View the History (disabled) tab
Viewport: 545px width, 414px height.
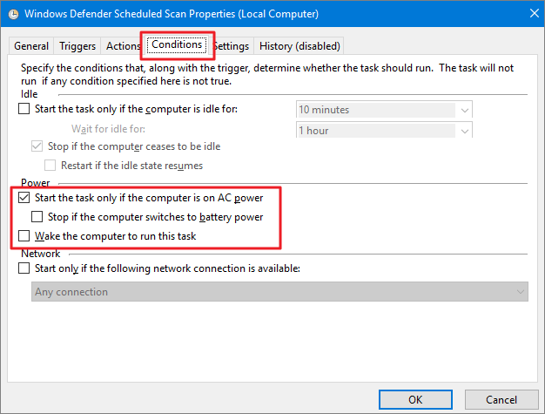point(299,46)
